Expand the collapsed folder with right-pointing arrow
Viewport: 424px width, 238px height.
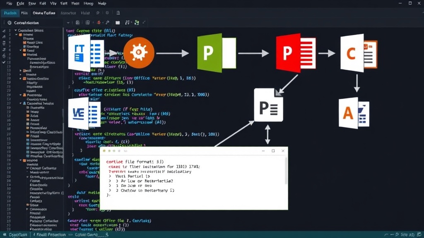(21, 71)
